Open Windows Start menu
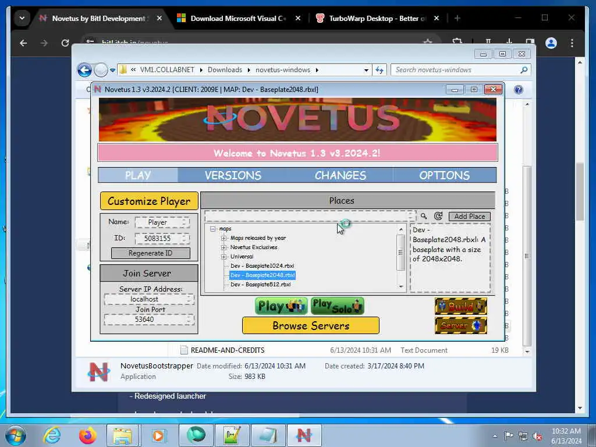 tap(16, 435)
